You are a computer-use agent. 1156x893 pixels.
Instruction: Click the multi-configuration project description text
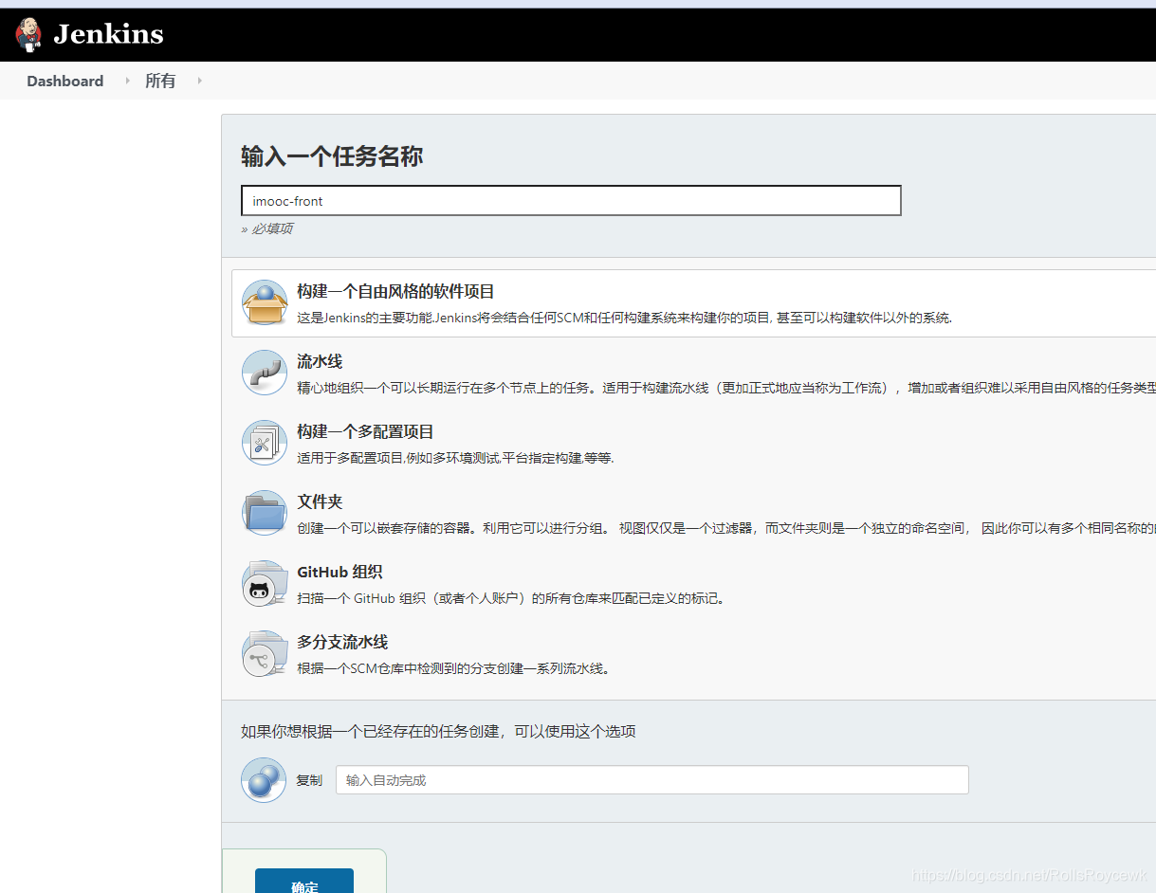pyautogui.click(x=455, y=458)
